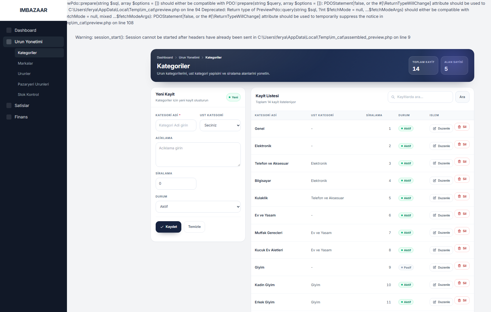Click Sil in the Kulaklik row

click(462, 196)
